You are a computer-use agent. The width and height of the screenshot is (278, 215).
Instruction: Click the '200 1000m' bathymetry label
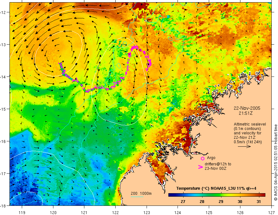pyautogui.click(x=141, y=193)
